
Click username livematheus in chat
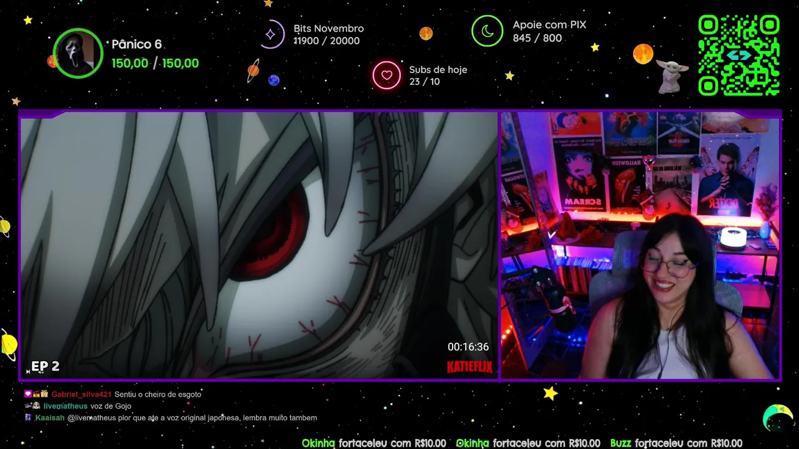point(66,406)
